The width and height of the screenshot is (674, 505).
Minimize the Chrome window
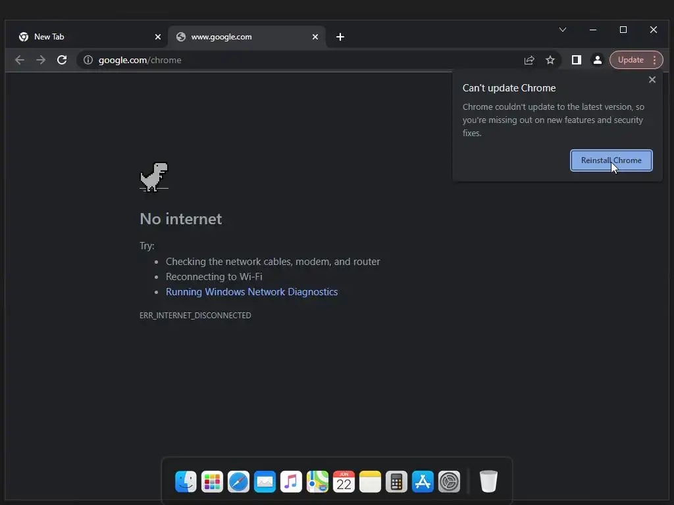click(x=593, y=30)
